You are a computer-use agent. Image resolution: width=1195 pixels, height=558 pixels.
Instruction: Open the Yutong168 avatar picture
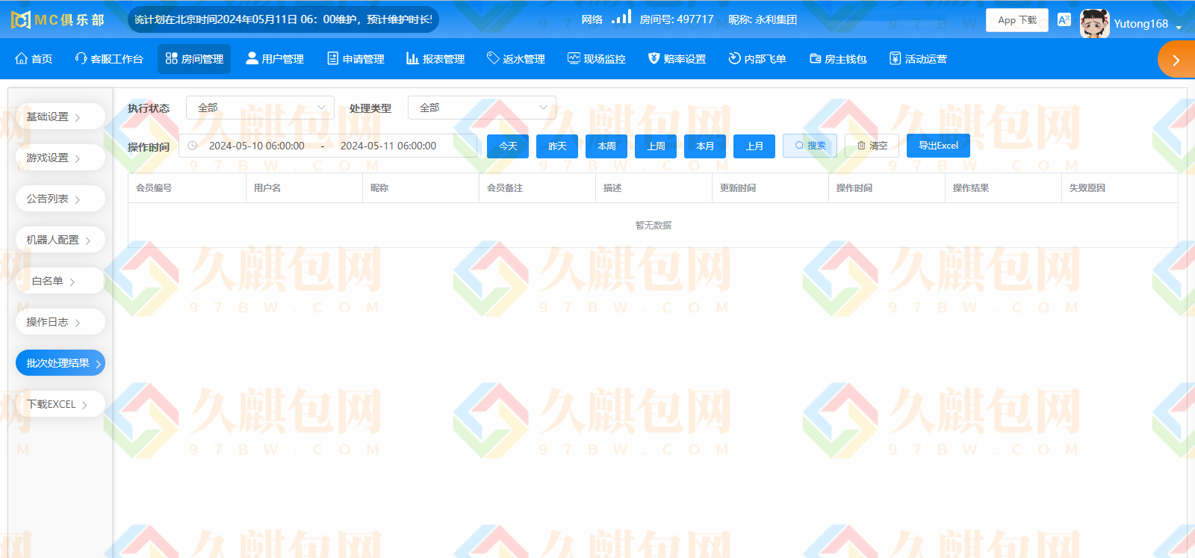coord(1094,23)
